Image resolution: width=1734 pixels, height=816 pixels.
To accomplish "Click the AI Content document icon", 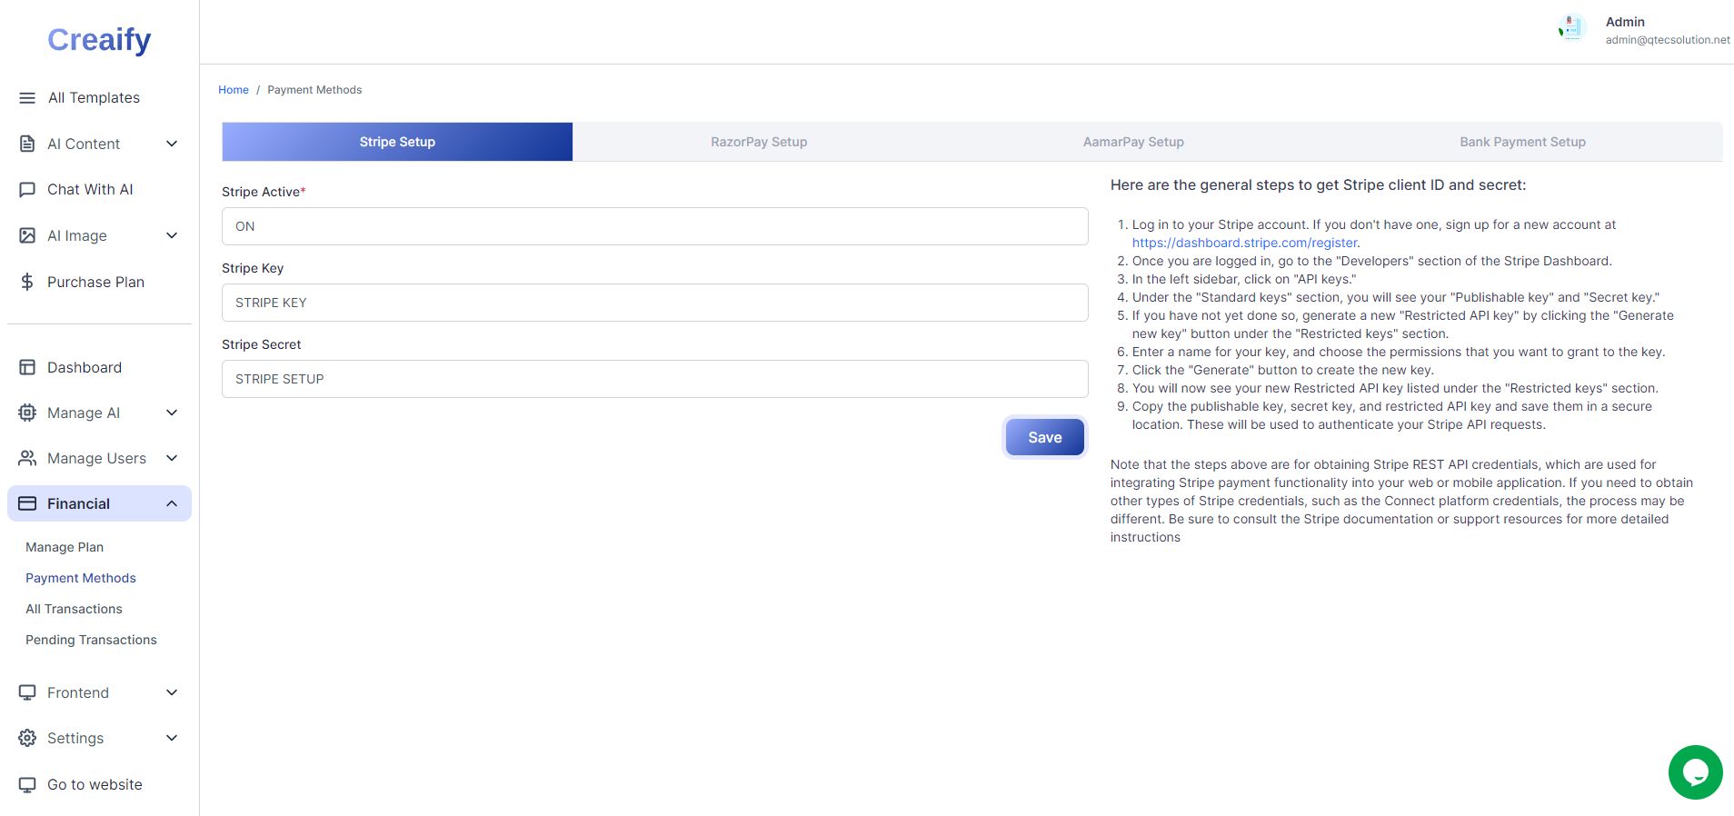I will click(x=27, y=144).
